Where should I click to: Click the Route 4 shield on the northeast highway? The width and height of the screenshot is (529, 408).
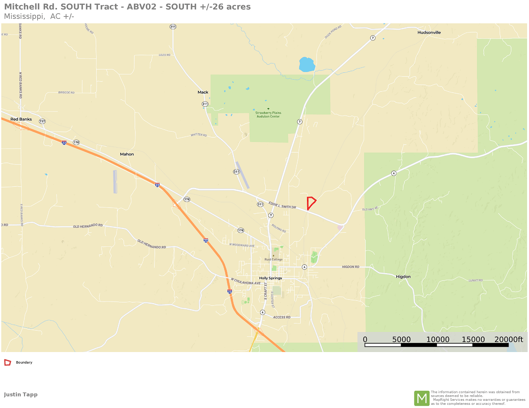(394, 173)
